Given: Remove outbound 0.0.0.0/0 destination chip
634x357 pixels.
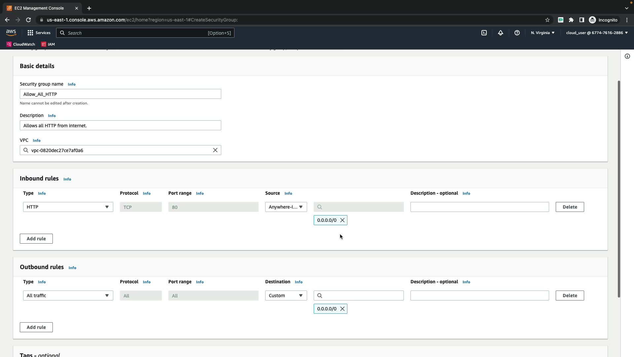Looking at the screenshot, I should (x=342, y=309).
